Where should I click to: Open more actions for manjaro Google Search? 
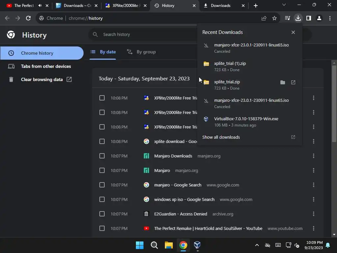314,185
